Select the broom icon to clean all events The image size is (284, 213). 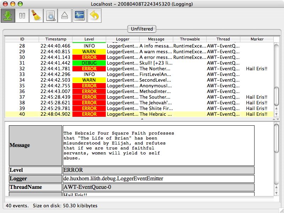pyautogui.click(x=36, y=15)
